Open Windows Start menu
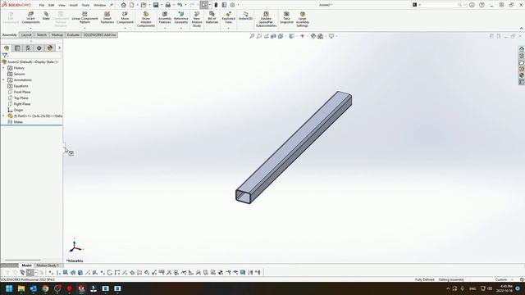 9,288
